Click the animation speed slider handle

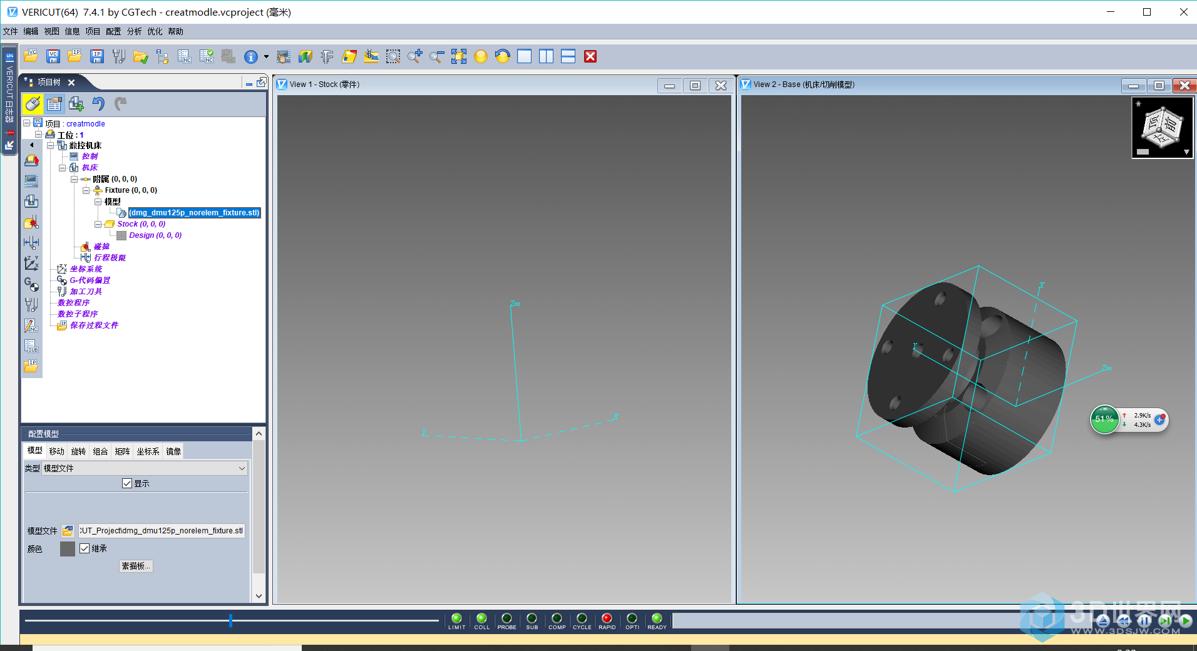coord(230,620)
